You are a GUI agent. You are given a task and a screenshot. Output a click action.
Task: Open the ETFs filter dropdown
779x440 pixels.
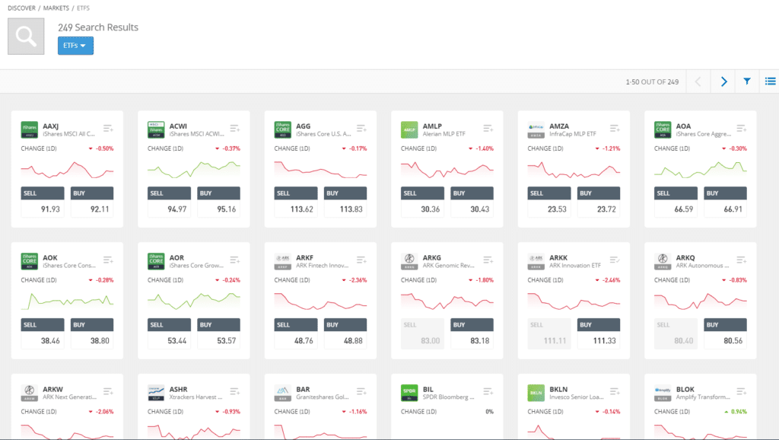click(x=75, y=46)
